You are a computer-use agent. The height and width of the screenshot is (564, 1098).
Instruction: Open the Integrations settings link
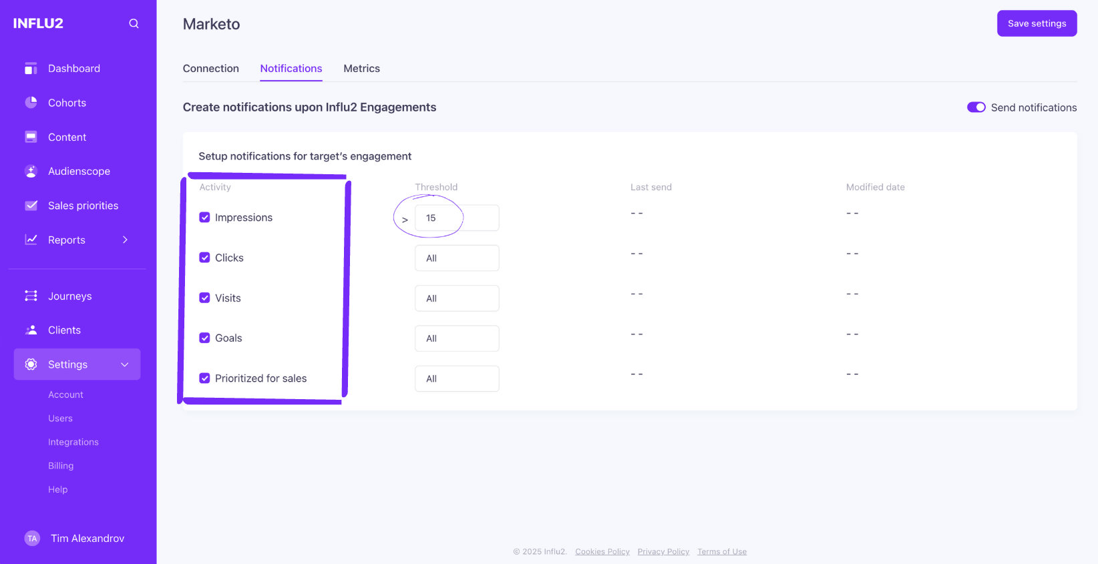(73, 443)
